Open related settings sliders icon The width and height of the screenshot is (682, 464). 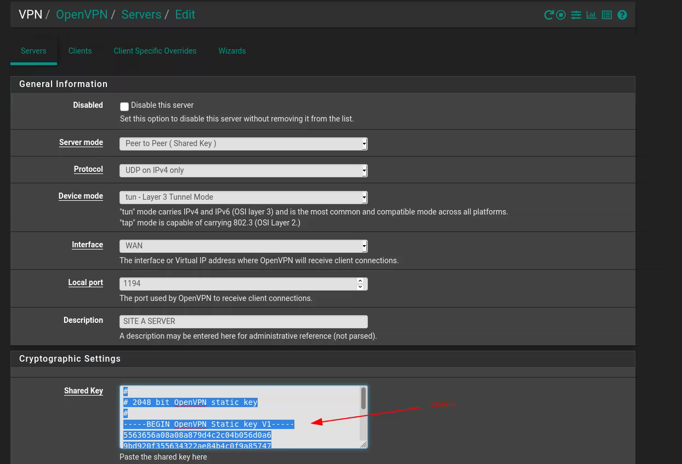point(576,15)
